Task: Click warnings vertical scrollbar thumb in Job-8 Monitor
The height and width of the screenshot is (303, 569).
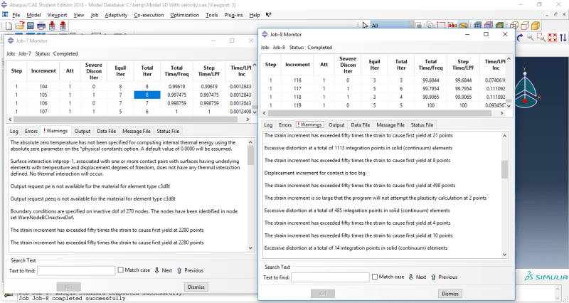Action: coord(504,169)
